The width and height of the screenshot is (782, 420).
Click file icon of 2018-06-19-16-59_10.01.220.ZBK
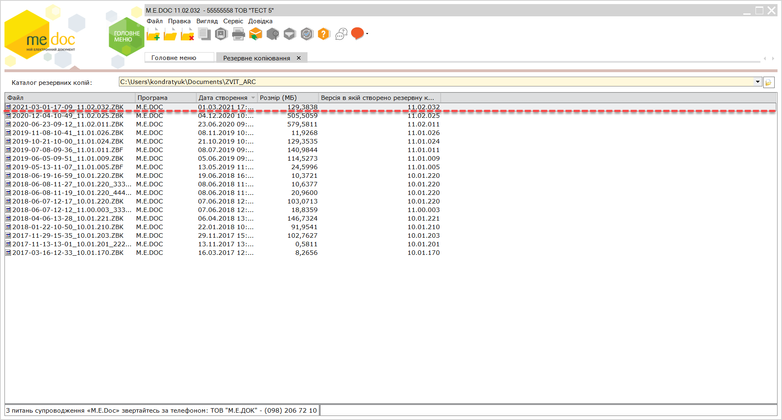[8, 176]
